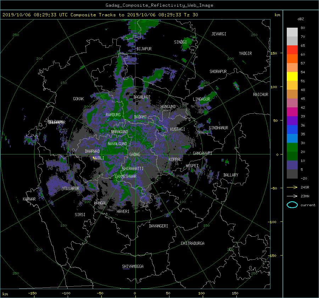Click the cyan ellipse 'current' legend icon

[292, 205]
